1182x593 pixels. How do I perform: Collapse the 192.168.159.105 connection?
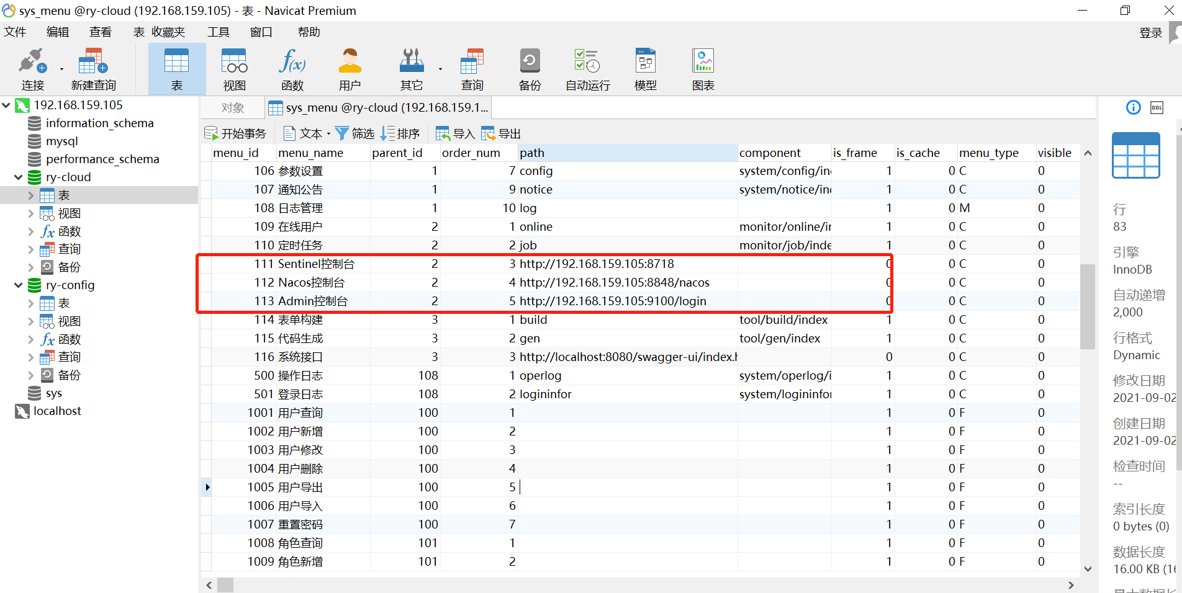point(6,105)
